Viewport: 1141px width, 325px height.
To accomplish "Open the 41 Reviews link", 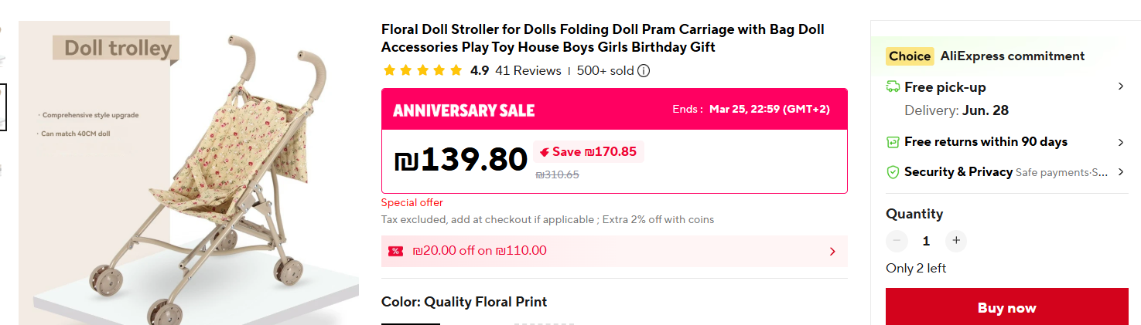I will (x=528, y=71).
